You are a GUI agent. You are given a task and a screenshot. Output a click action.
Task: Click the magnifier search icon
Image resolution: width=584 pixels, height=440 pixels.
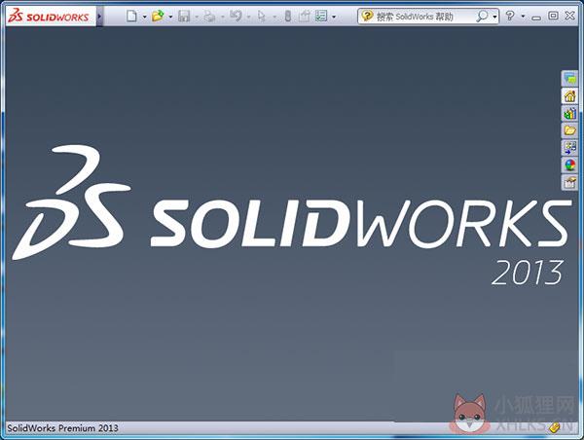tap(483, 16)
